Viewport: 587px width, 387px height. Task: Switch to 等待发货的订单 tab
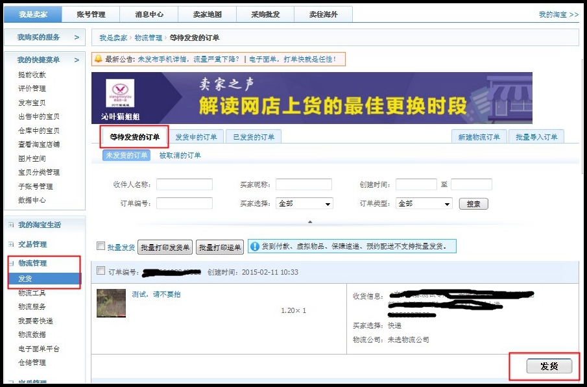click(134, 137)
